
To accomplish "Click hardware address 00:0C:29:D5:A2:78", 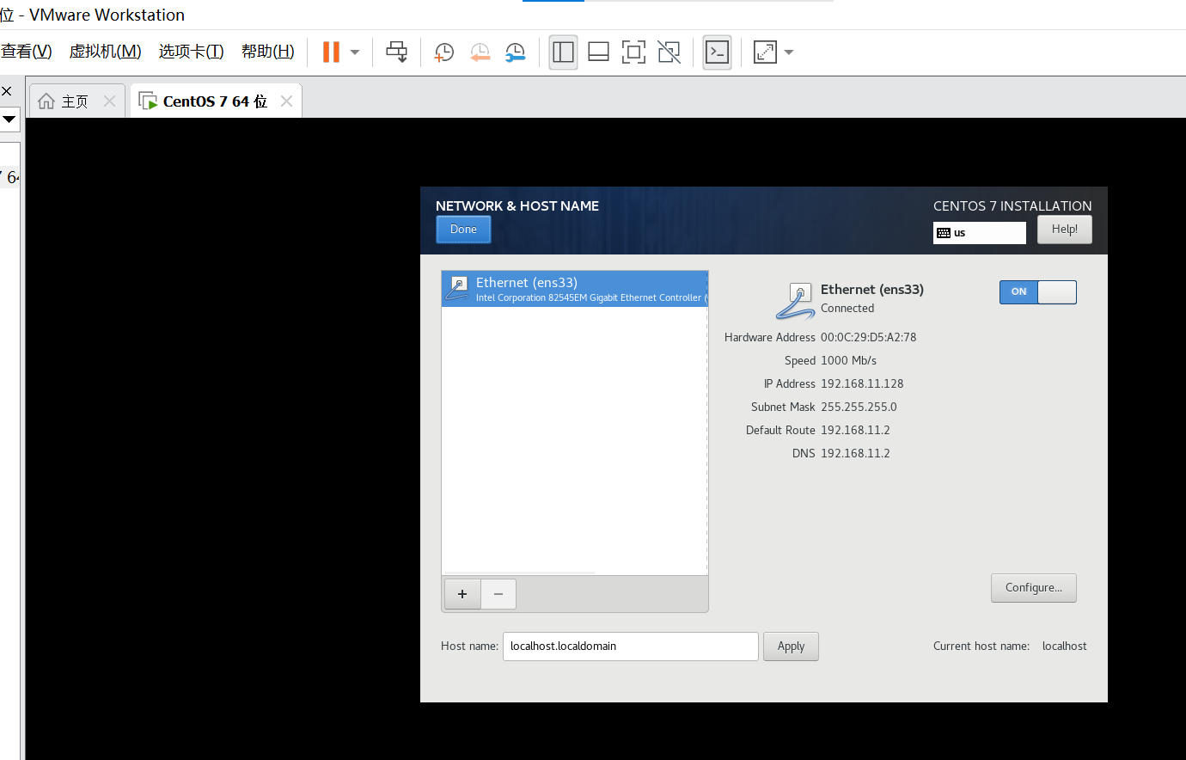I will tap(868, 338).
